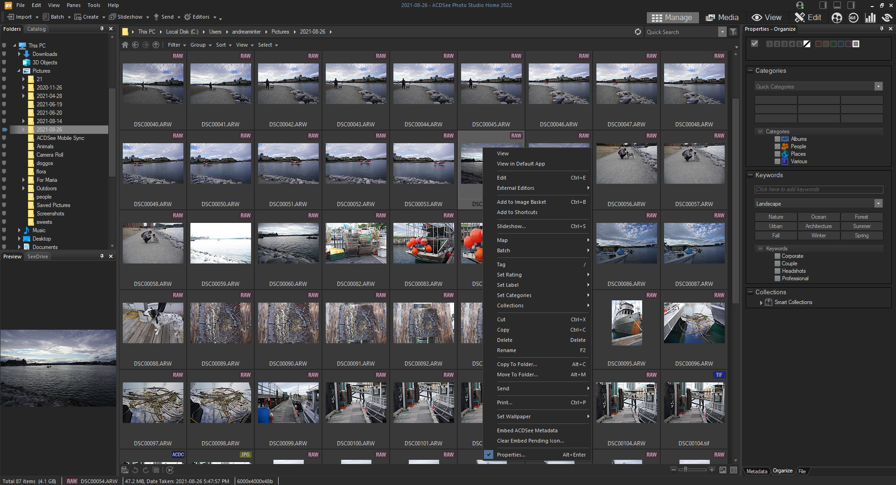Click the Quick Search filter funnel icon

[x=733, y=32]
